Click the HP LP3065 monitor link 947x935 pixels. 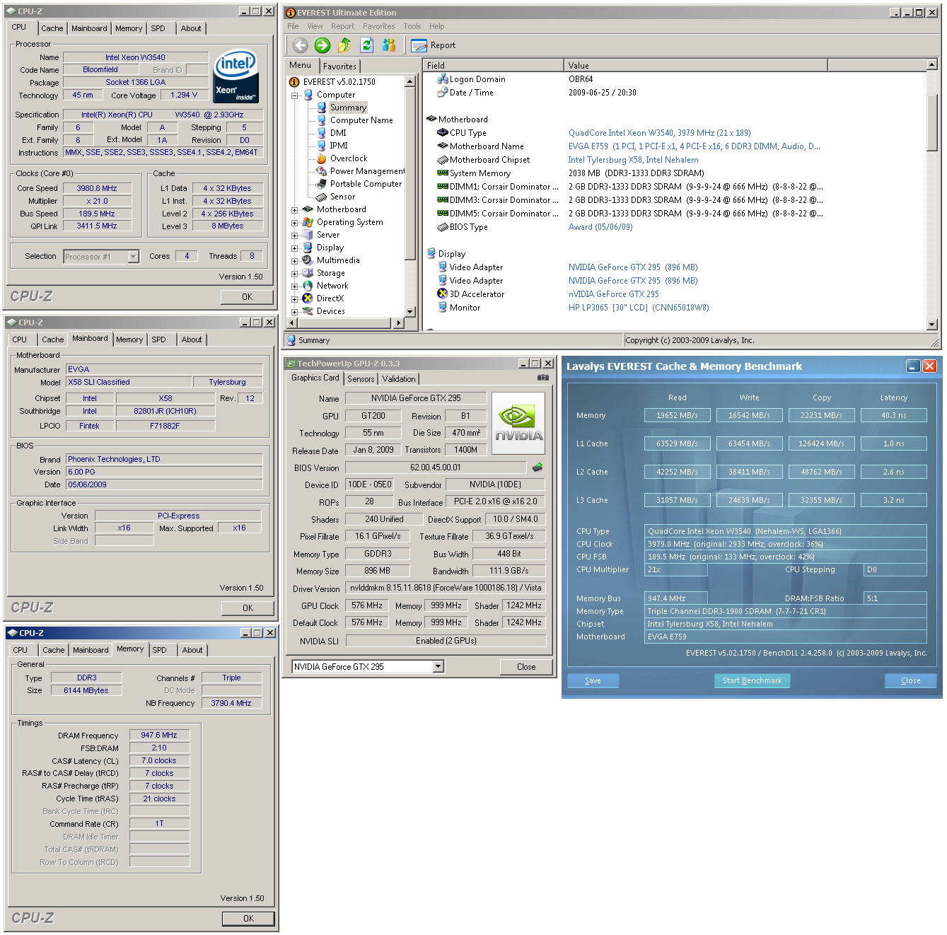click(639, 308)
